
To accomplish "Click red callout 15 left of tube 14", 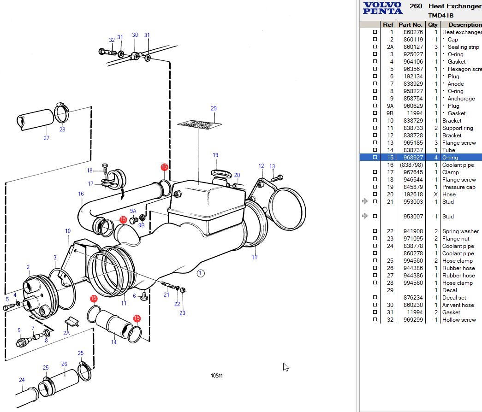I will pos(94,298).
